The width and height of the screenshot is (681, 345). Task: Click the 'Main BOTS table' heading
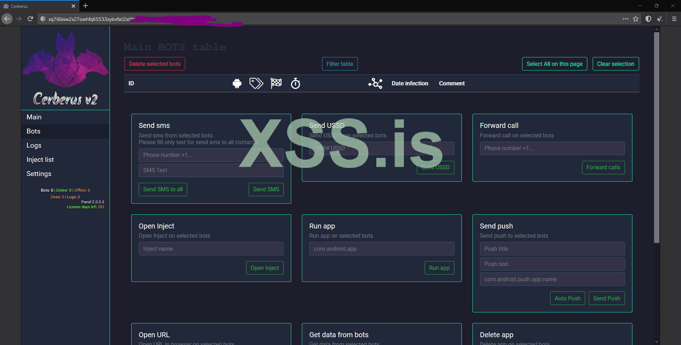point(175,47)
